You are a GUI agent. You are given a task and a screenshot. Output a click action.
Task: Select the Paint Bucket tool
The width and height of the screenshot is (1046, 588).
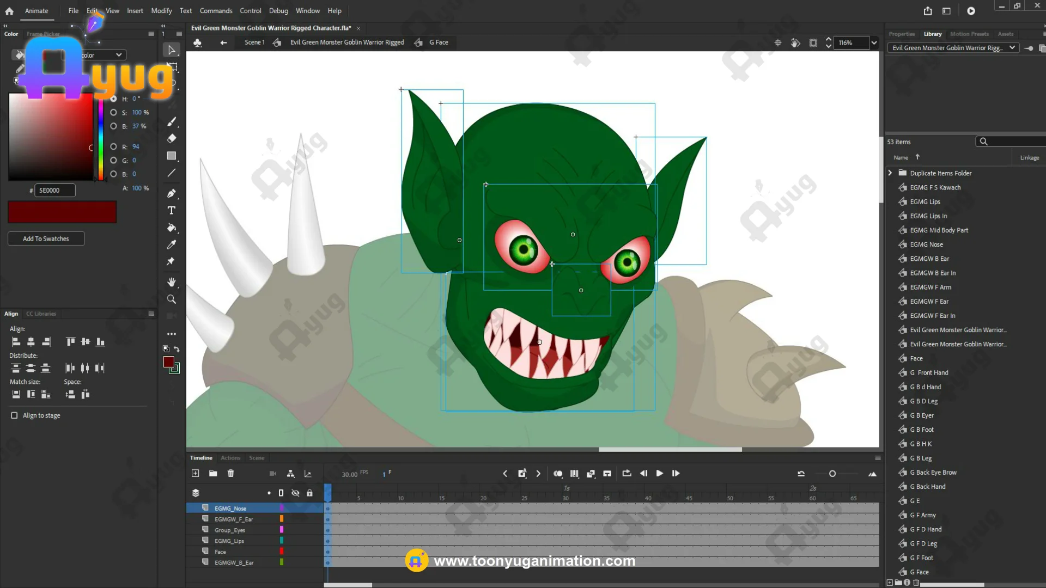(171, 228)
